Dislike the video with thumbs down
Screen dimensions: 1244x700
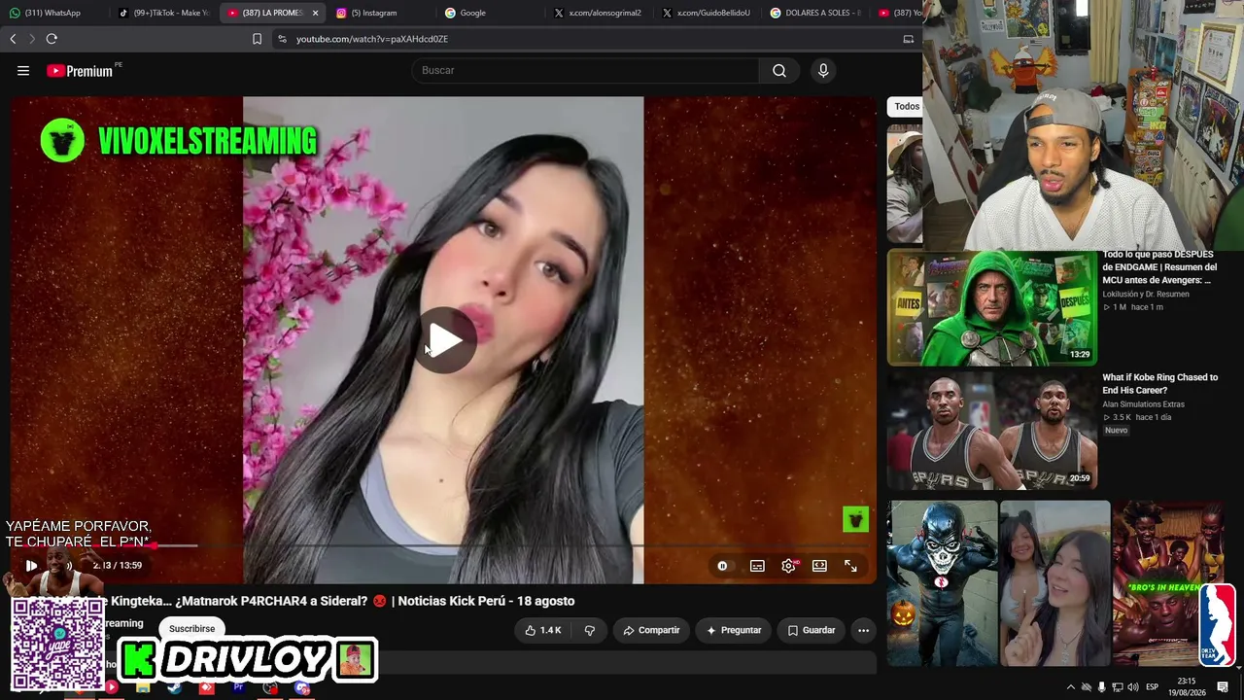(589, 630)
